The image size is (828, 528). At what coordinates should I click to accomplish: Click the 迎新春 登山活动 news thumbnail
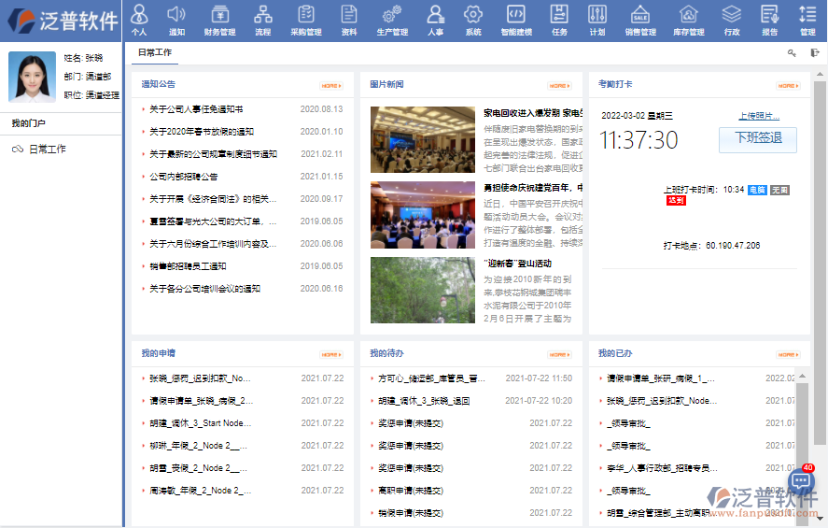click(x=423, y=290)
